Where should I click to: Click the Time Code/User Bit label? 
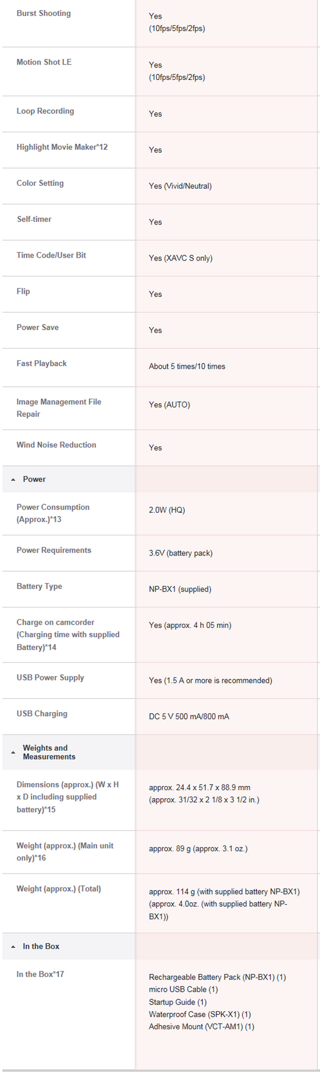coord(51,255)
